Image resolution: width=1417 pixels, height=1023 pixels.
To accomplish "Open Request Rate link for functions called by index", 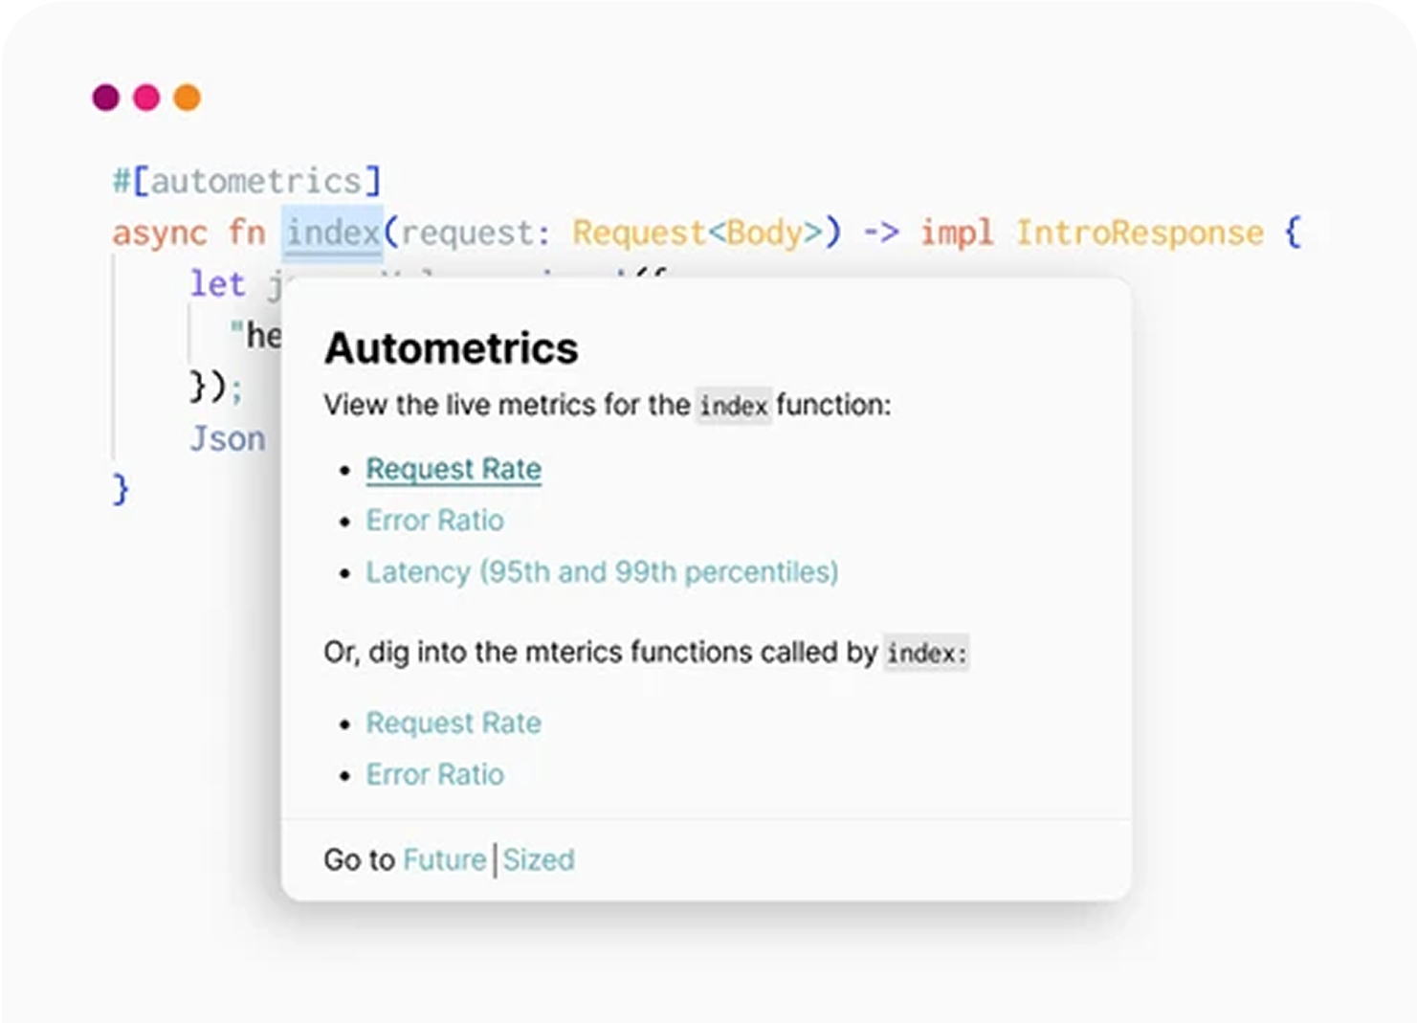I will 454,723.
